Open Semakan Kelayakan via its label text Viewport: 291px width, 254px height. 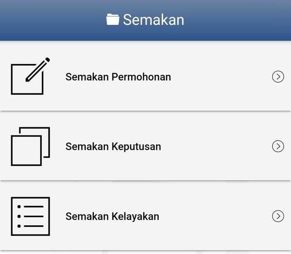[112, 216]
